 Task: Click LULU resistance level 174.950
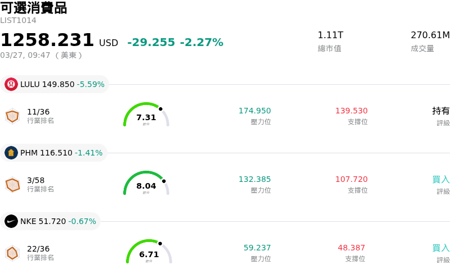[255, 111]
